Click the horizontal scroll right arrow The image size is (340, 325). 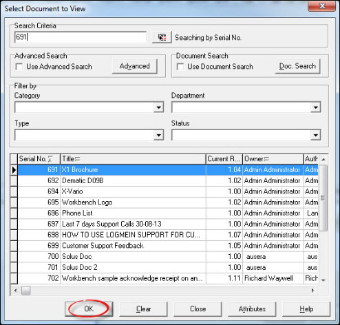point(312,291)
